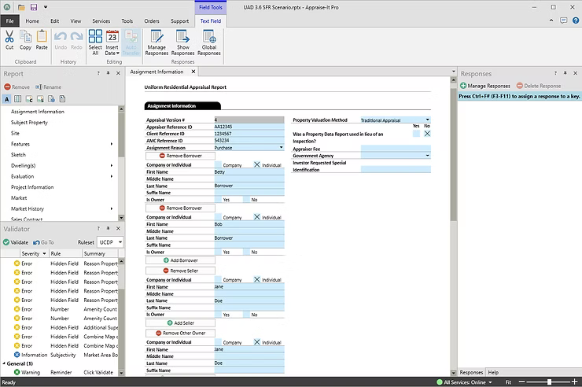Check Company box for first borrower
This screenshot has width=582, height=387.
(216, 165)
